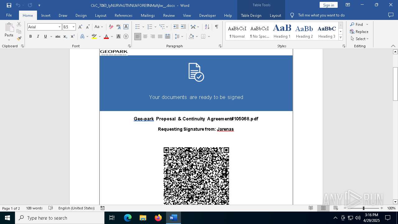398x224 pixels.
Task: Open the Customize Quick Access Toolbar dropdown
Action: pos(39,5)
